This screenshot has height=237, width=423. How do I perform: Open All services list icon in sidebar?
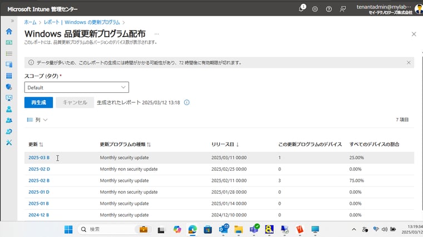(9, 53)
